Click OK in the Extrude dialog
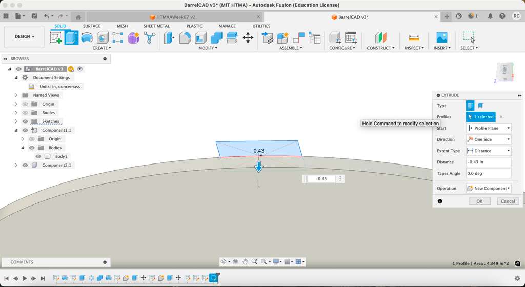The width and height of the screenshot is (525, 287). point(479,201)
